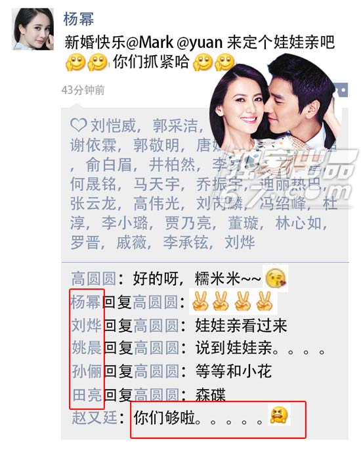Open commenter 孙俪 in the replies
The image size is (361, 452).
[87, 371]
